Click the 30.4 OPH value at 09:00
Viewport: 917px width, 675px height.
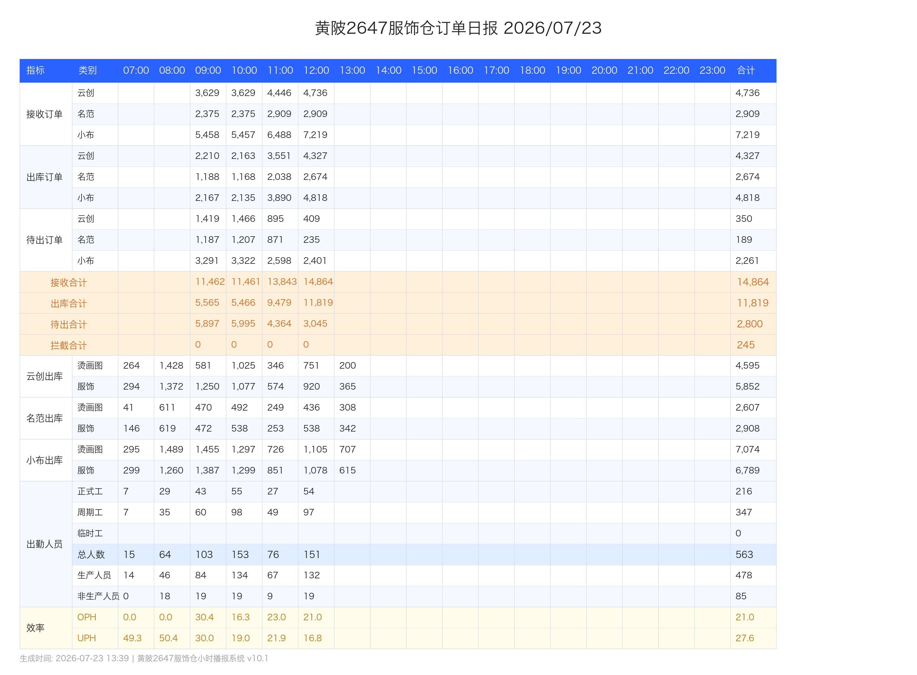pyautogui.click(x=205, y=617)
